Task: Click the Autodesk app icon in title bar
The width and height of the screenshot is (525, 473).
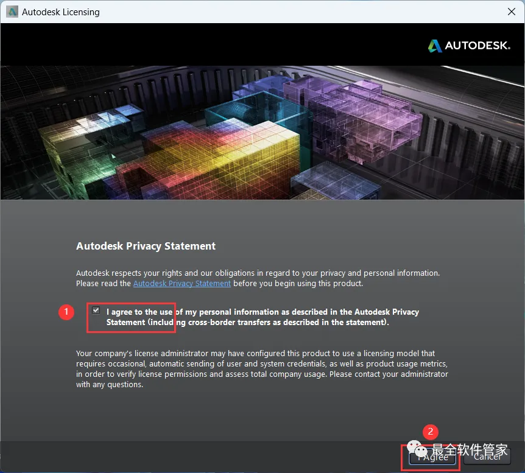Action: [12, 12]
